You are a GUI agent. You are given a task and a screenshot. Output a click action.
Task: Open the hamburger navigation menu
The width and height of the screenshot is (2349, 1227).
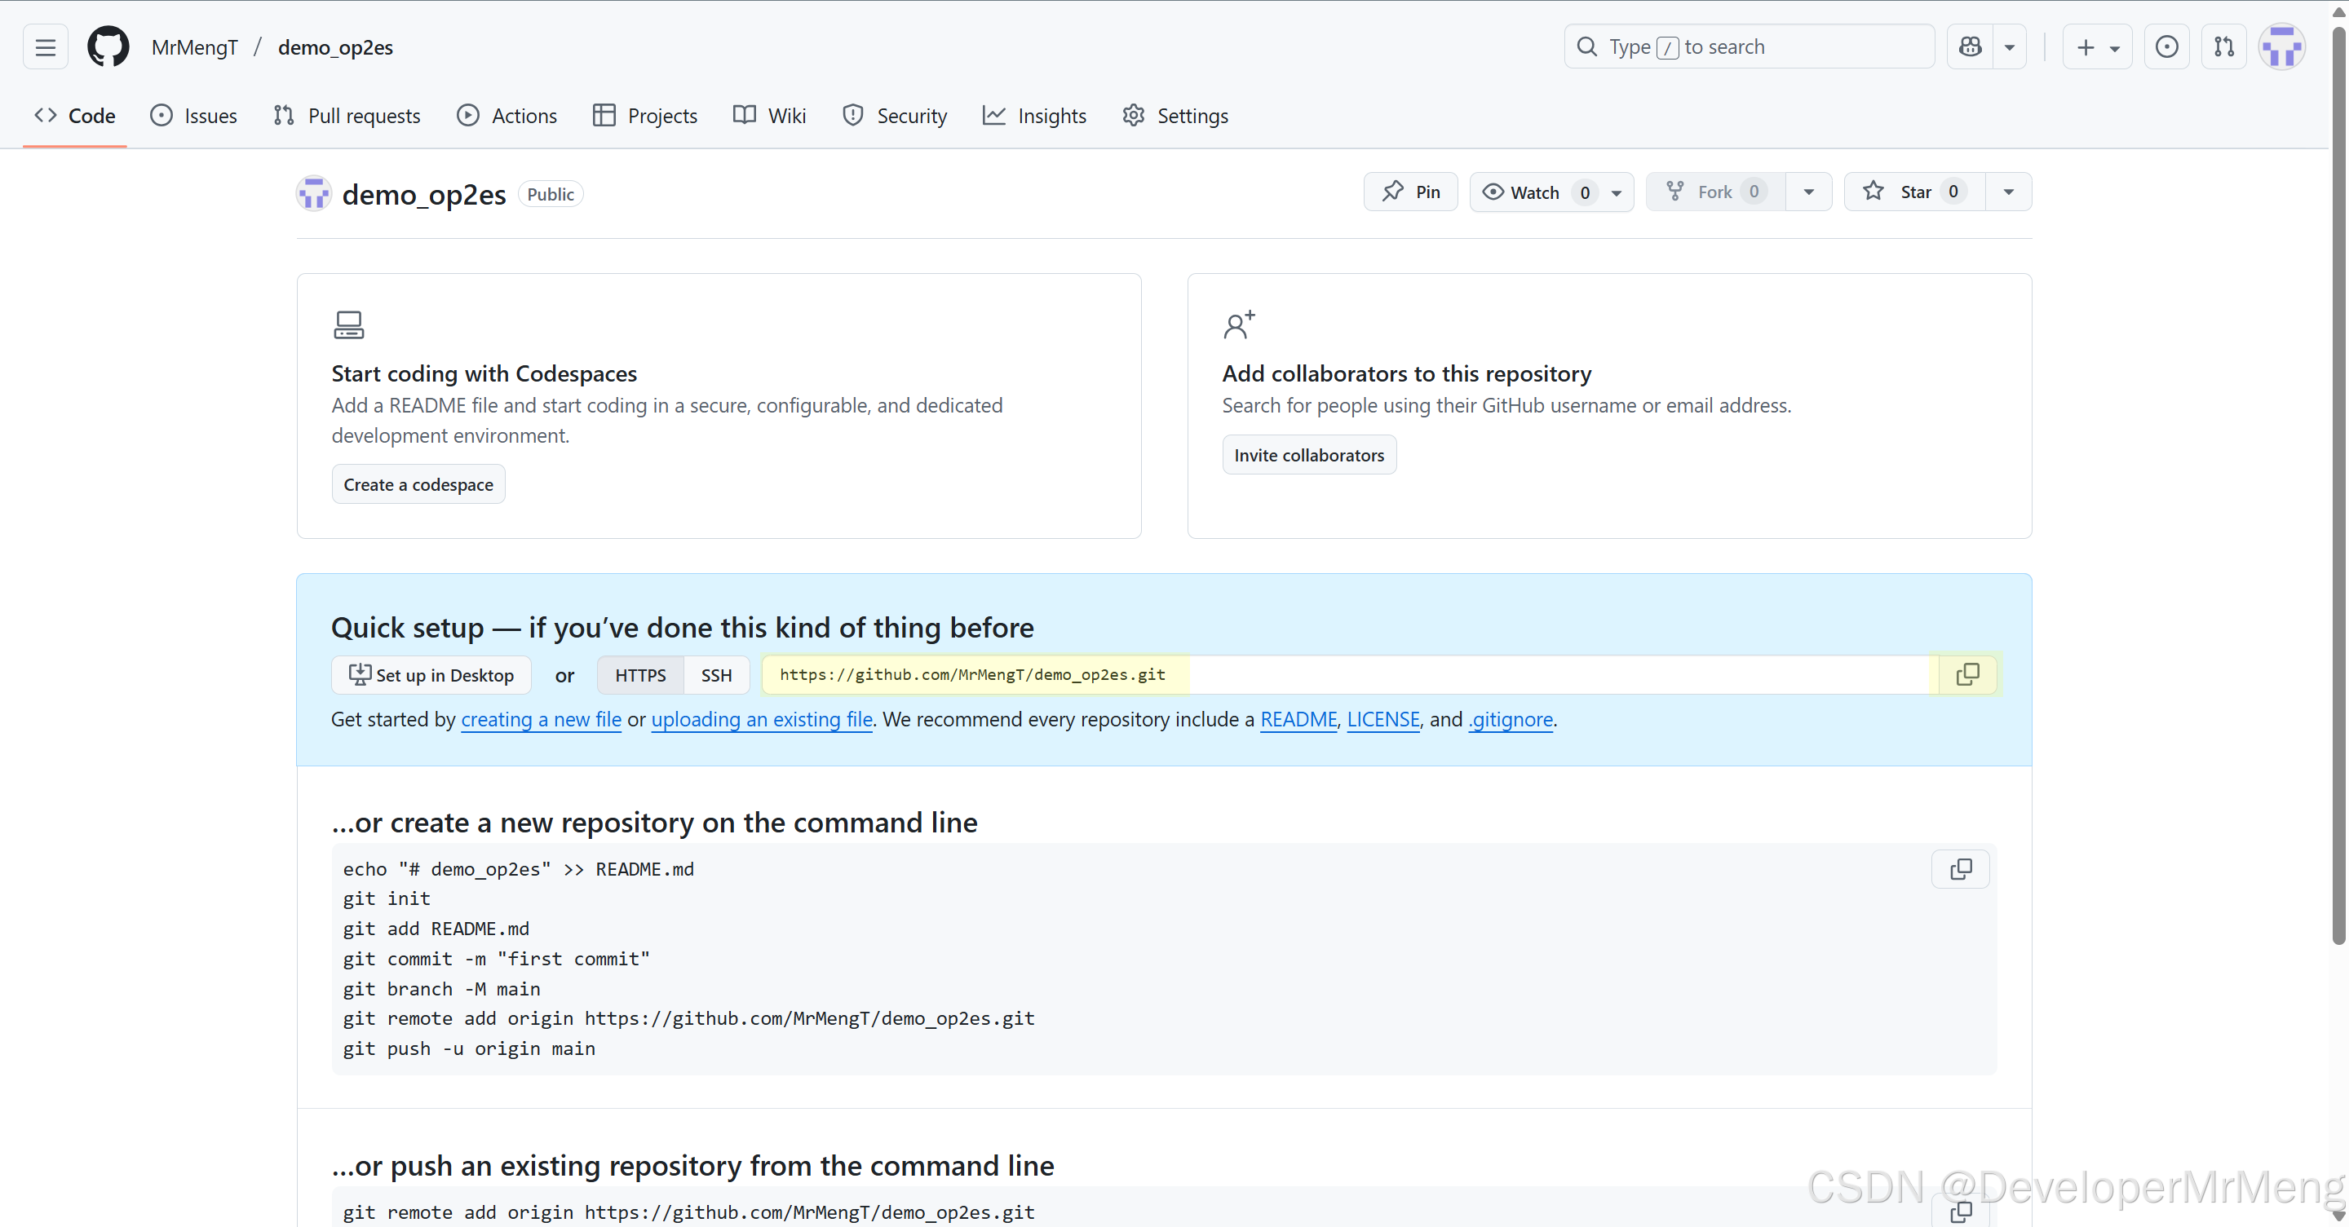[x=45, y=47]
